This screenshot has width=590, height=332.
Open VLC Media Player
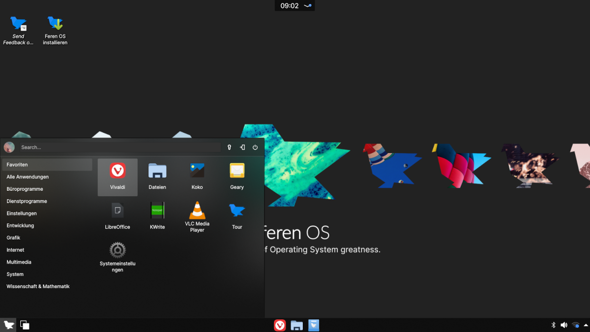[197, 217]
